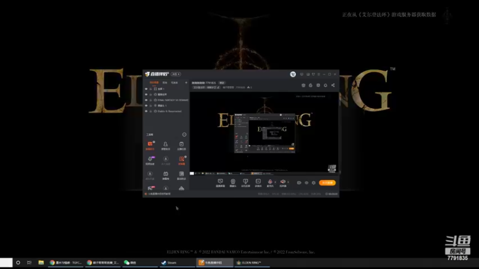
Task: Click the pencil edit icon beside stream title
Action: tap(218, 87)
